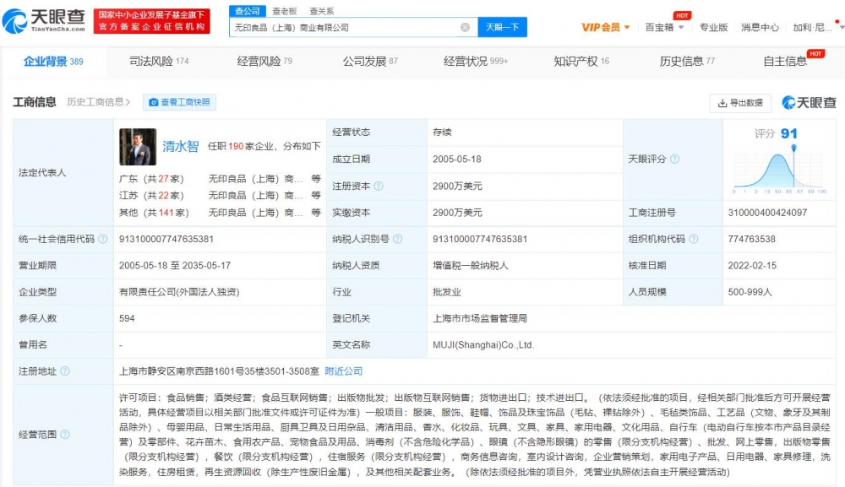Switch to 经营状况 tab
845x487 pixels.
coord(476,62)
